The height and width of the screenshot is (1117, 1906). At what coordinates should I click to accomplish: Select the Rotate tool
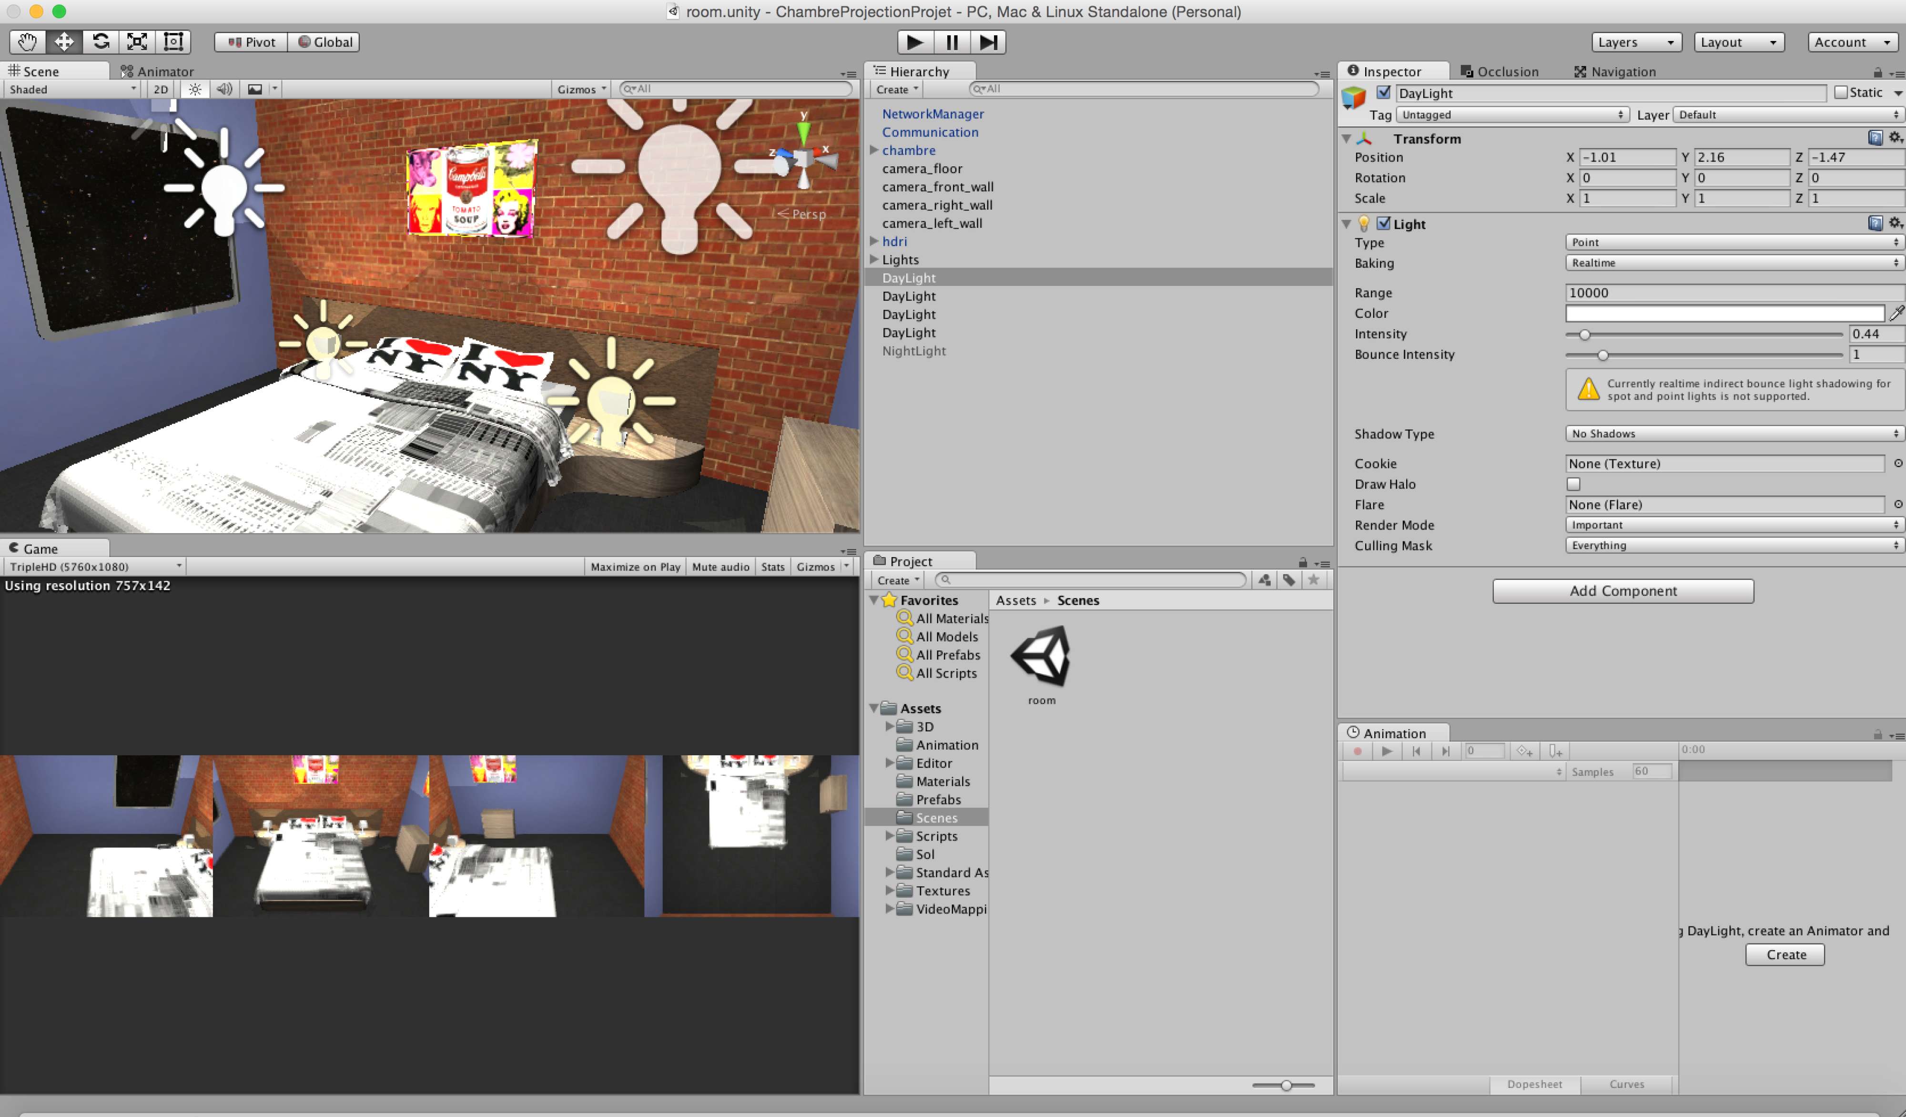pyautogui.click(x=101, y=41)
